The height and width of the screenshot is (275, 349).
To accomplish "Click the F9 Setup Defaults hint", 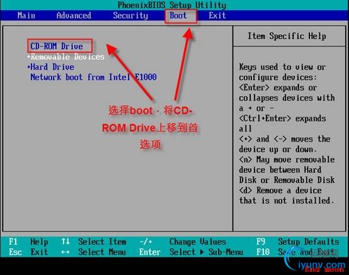I will coord(298,242).
